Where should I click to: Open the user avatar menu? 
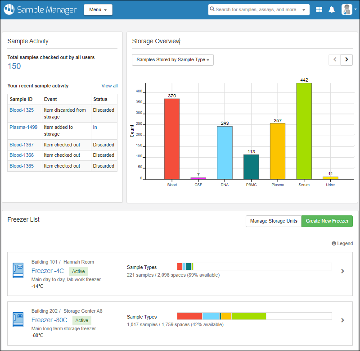tap(346, 9)
